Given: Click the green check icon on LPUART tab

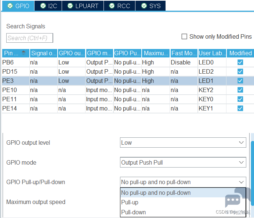Looking at the screenshot, I should coord(70,6).
